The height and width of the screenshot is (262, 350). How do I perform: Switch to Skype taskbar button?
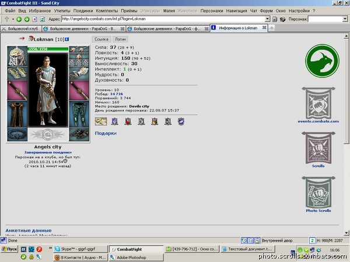80,249
